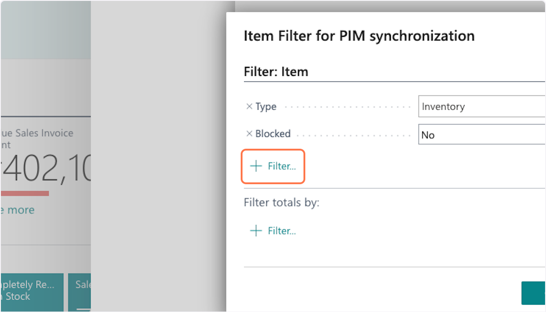Remove the Type filter with its X icon
Image resolution: width=546 pixels, height=312 pixels.
click(x=249, y=107)
